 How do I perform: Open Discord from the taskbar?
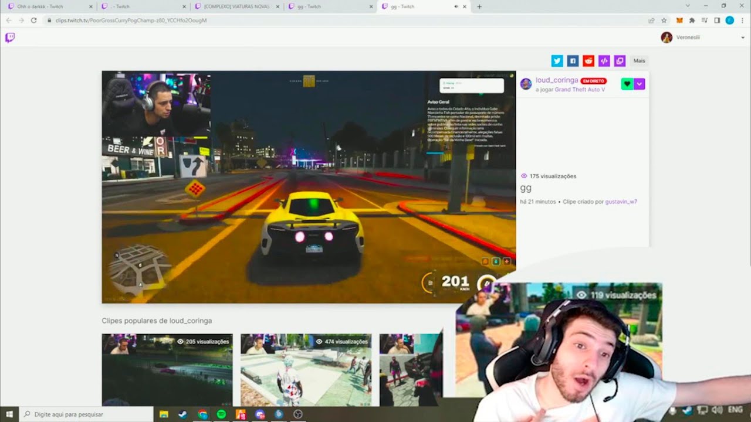(x=260, y=414)
